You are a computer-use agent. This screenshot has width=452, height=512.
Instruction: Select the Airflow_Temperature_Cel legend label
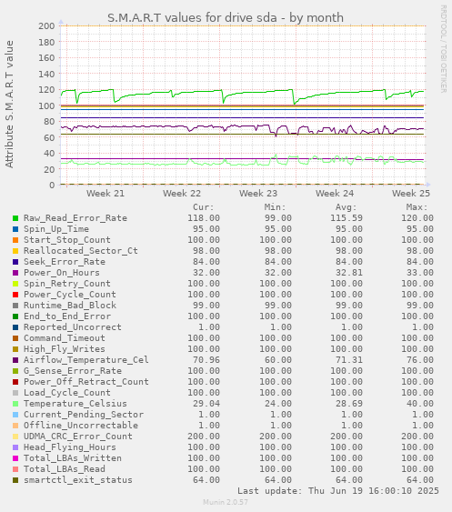[x=86, y=360]
